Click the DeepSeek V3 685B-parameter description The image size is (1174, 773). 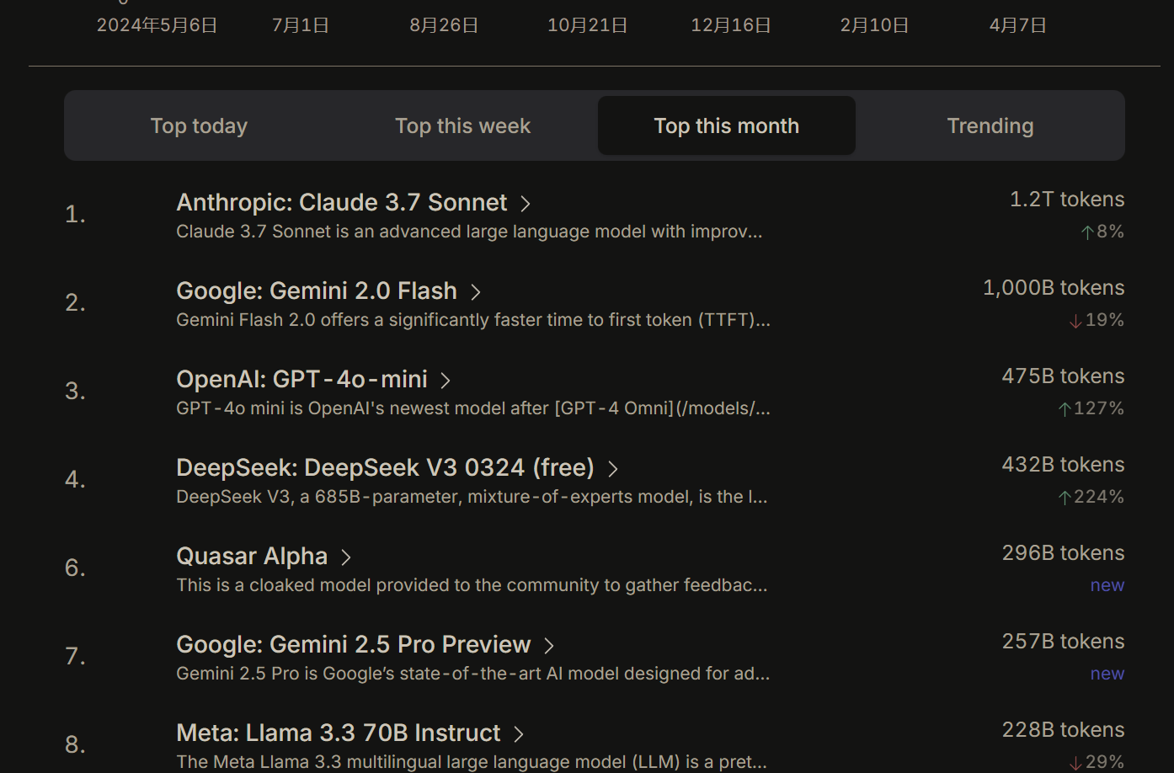coord(472,497)
